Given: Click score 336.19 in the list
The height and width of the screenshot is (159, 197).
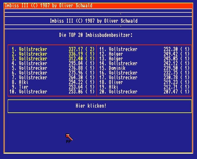Looking at the screenshot, I should (76, 54).
